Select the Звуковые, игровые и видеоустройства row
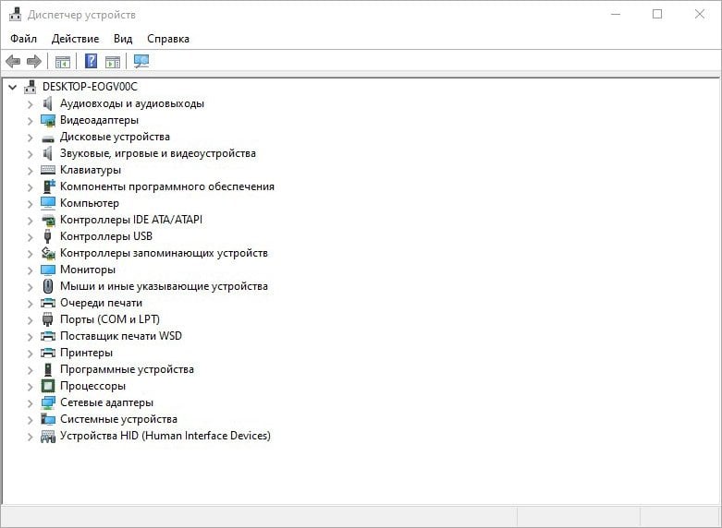Screen dimensions: 722x528 158,153
